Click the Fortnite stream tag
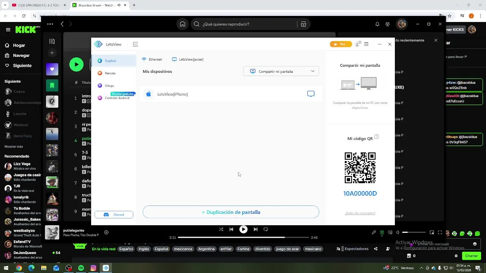486x273 pixels. click(243, 249)
